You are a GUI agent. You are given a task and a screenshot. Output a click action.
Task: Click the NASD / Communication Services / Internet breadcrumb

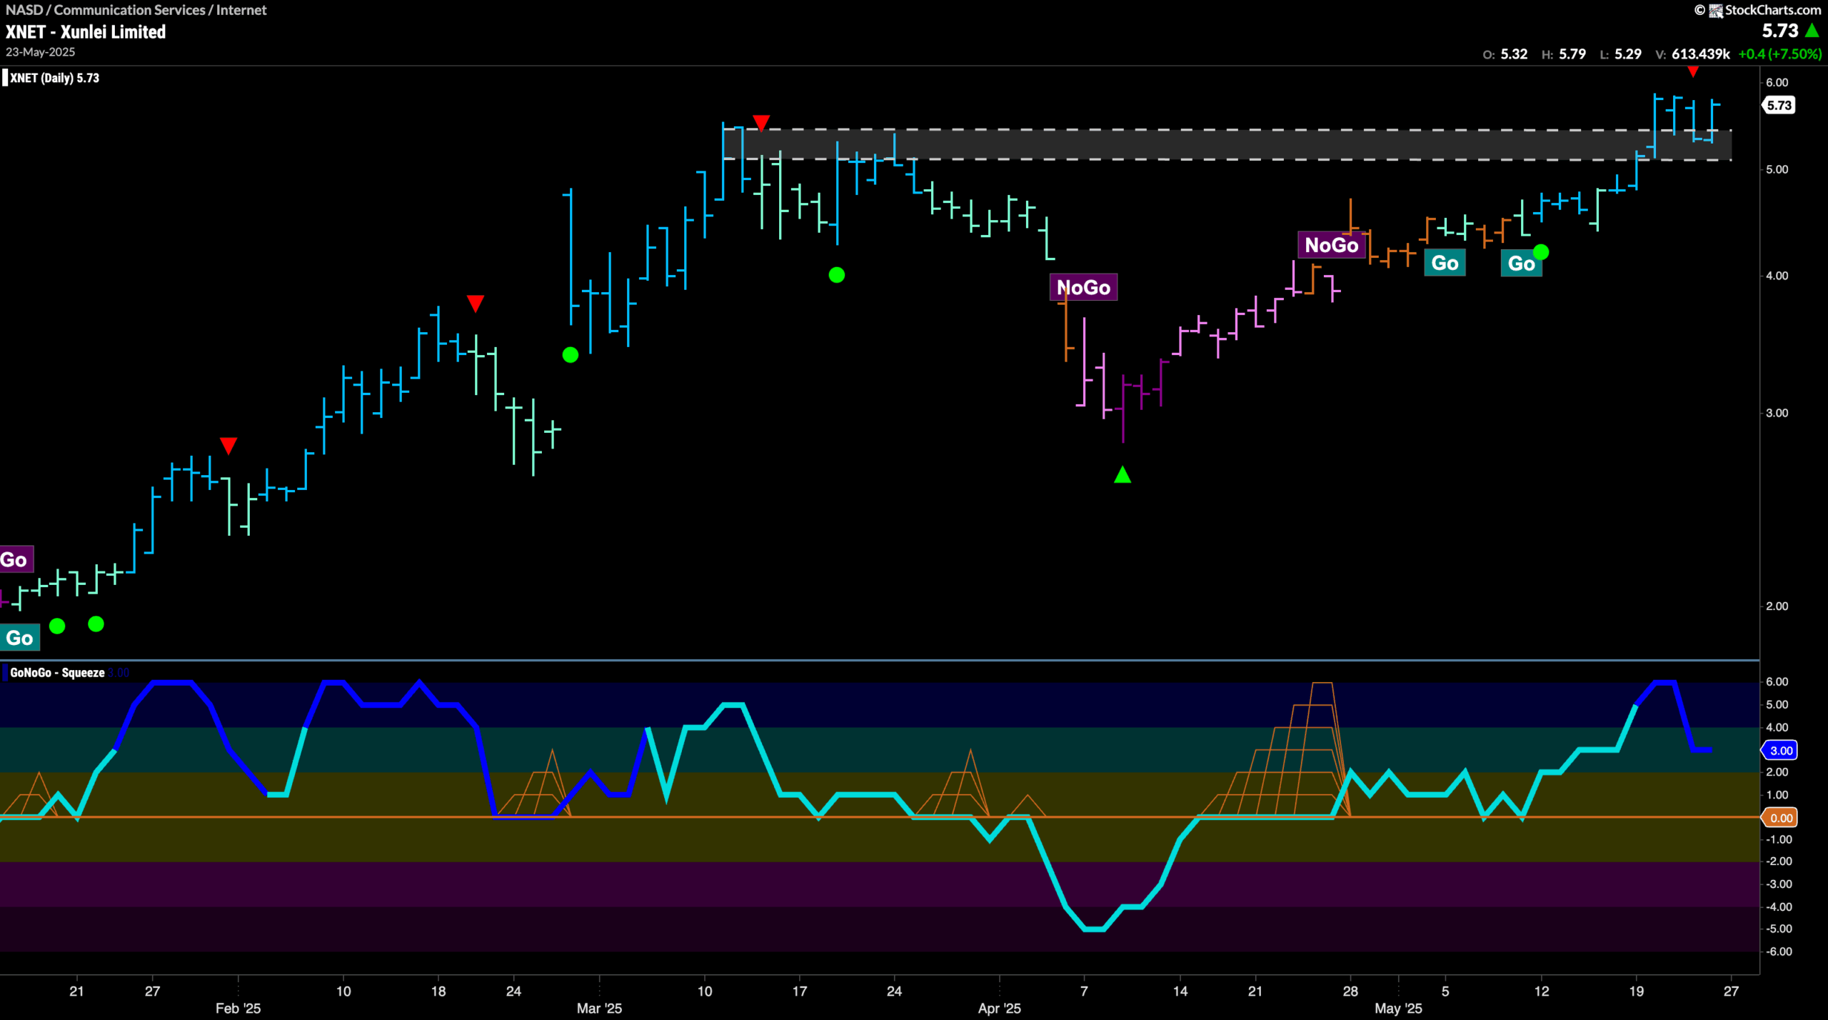[136, 10]
